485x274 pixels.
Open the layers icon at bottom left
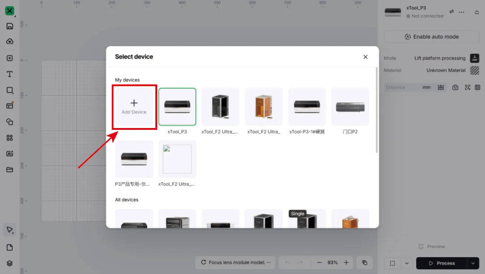coord(9,263)
